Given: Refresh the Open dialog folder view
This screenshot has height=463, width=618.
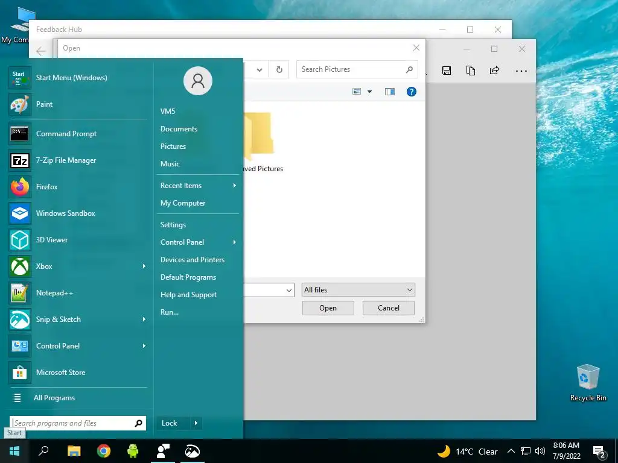Looking at the screenshot, I should 279,70.
